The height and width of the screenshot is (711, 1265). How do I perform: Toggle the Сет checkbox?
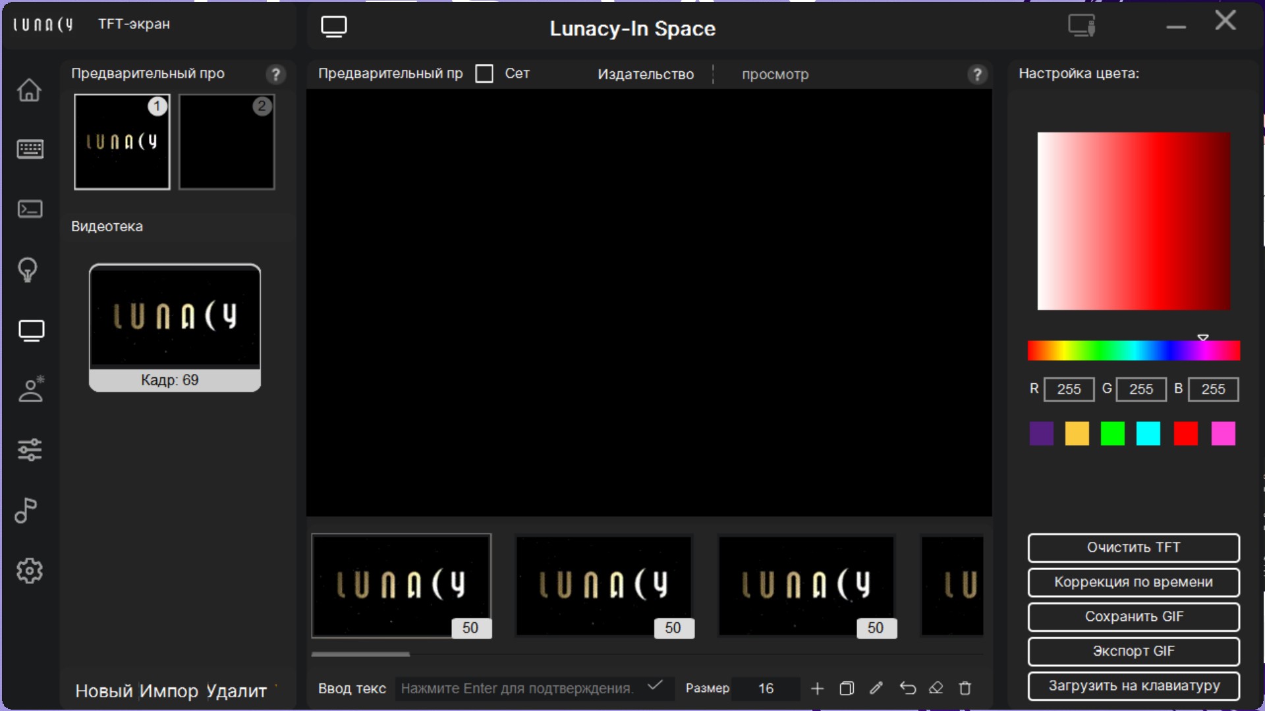tap(484, 74)
